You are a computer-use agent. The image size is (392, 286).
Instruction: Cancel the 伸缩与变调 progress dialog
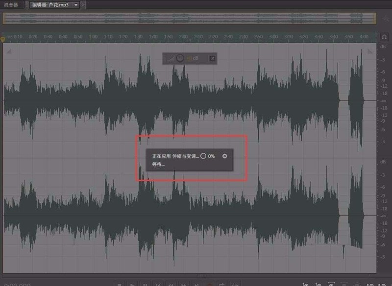(225, 156)
